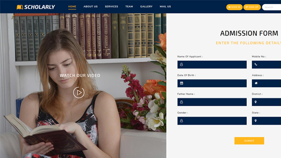Click the calendar icon in Date Of Birth field
The width and height of the screenshot is (281, 158).
181,83
